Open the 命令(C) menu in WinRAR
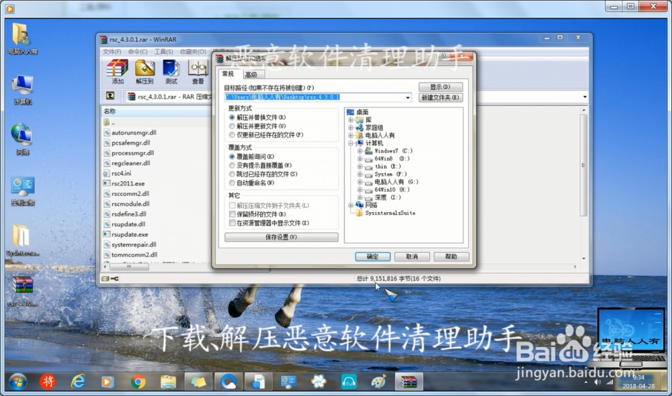Image resolution: width=672 pixels, height=396 pixels. [138, 52]
